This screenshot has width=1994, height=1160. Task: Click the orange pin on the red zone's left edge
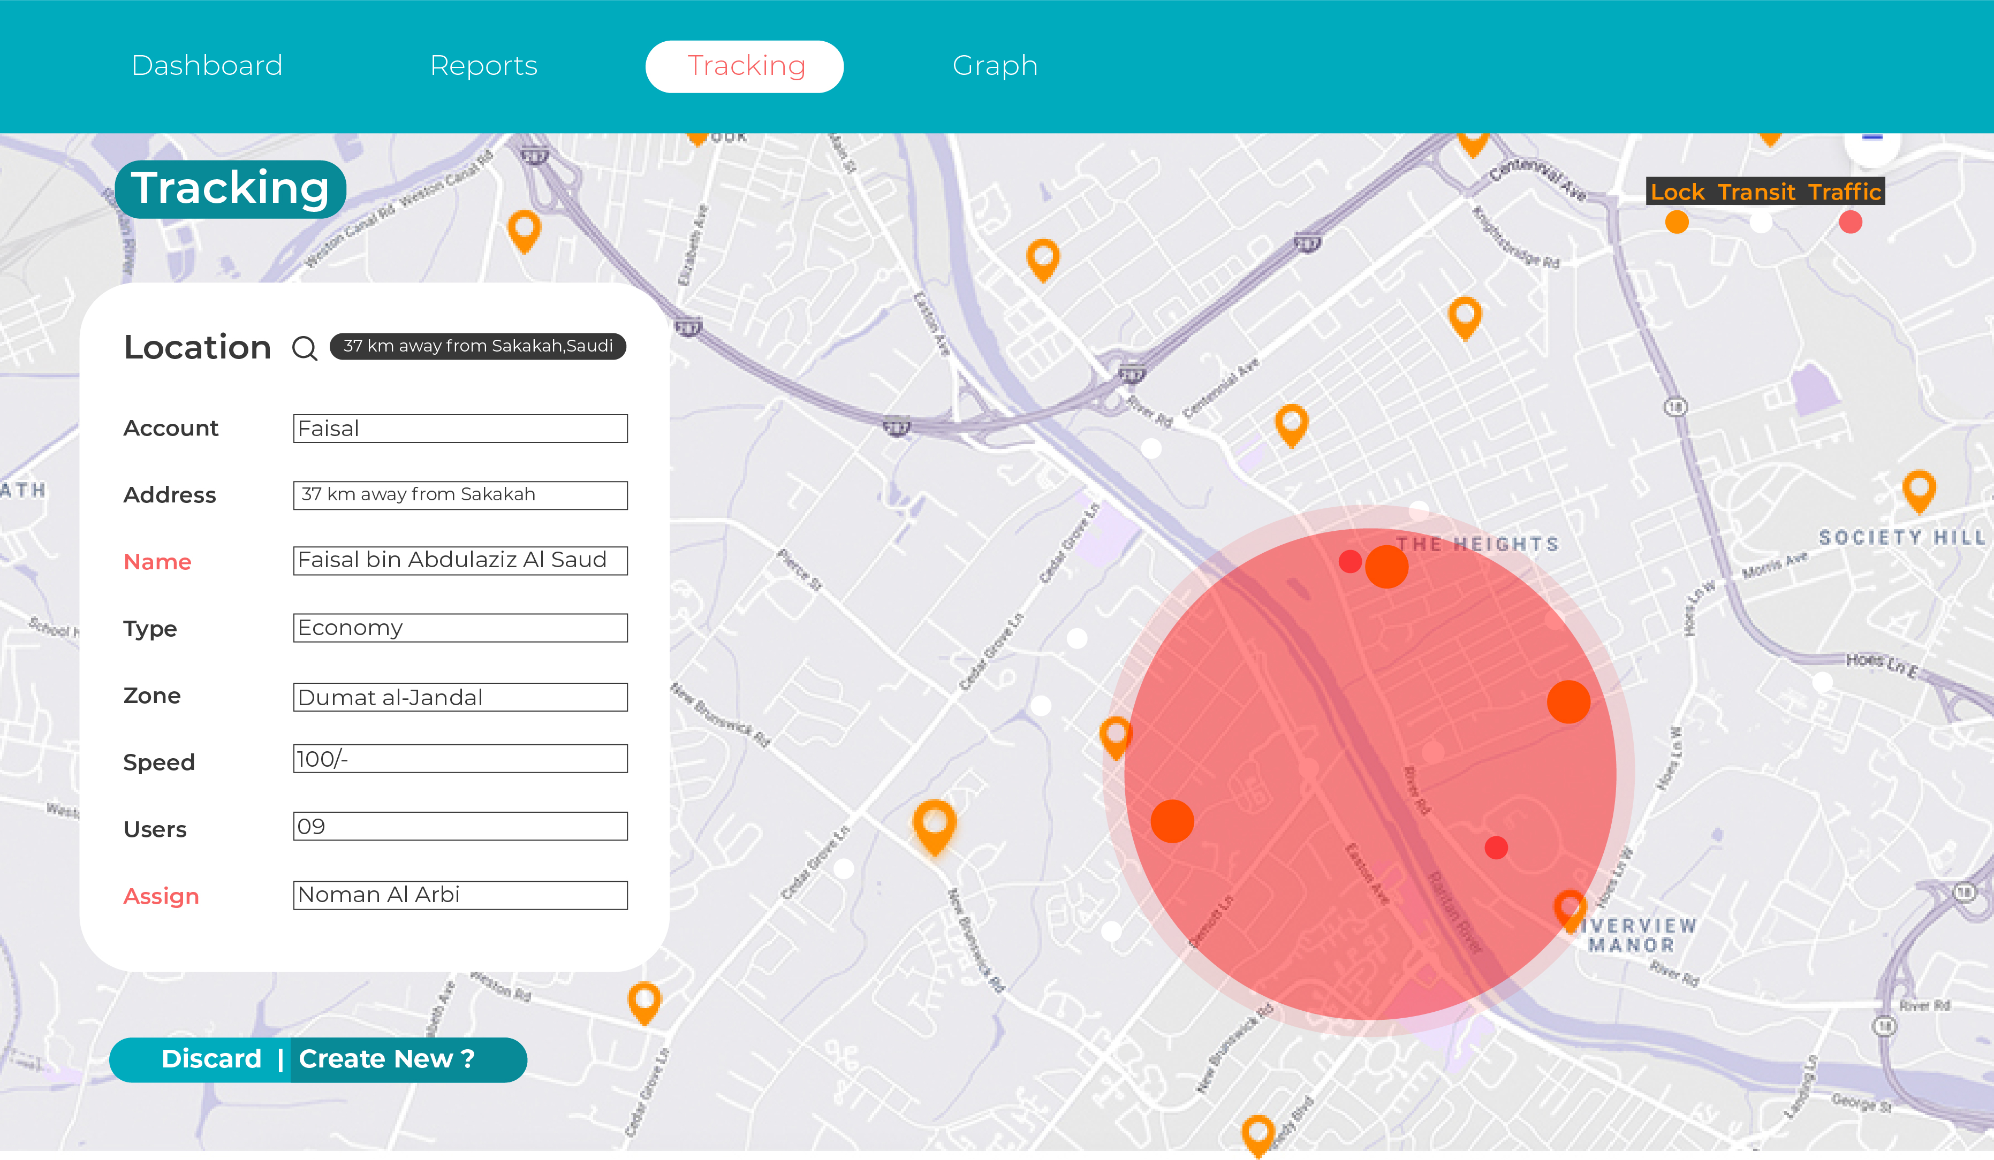point(1116,738)
